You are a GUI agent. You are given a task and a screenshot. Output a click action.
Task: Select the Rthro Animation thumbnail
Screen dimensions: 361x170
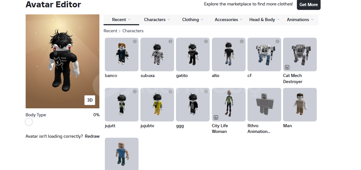(264, 104)
